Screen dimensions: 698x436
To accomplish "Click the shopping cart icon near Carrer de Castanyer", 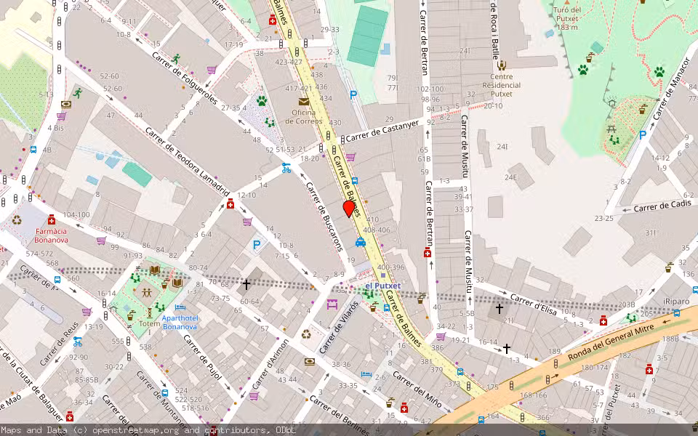I will pyautogui.click(x=350, y=157).
